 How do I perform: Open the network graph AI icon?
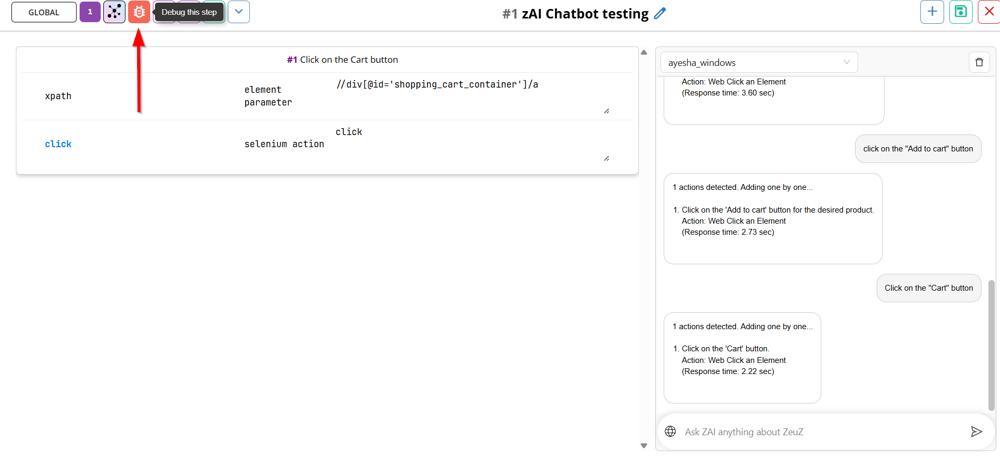point(114,12)
